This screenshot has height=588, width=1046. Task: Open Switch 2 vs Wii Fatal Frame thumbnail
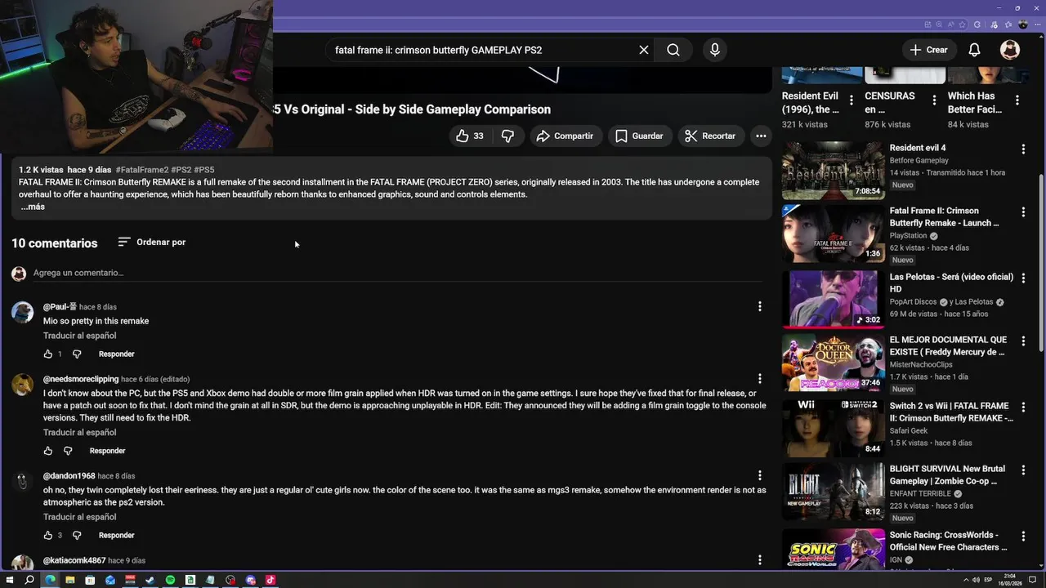pos(834,428)
